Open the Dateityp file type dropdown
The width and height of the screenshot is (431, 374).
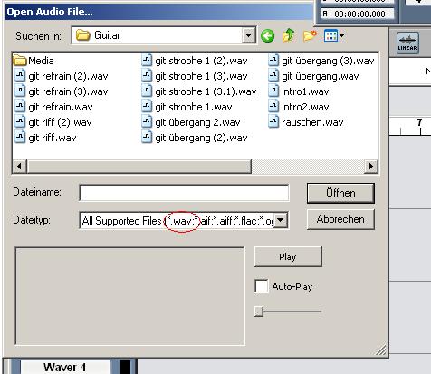tap(281, 220)
